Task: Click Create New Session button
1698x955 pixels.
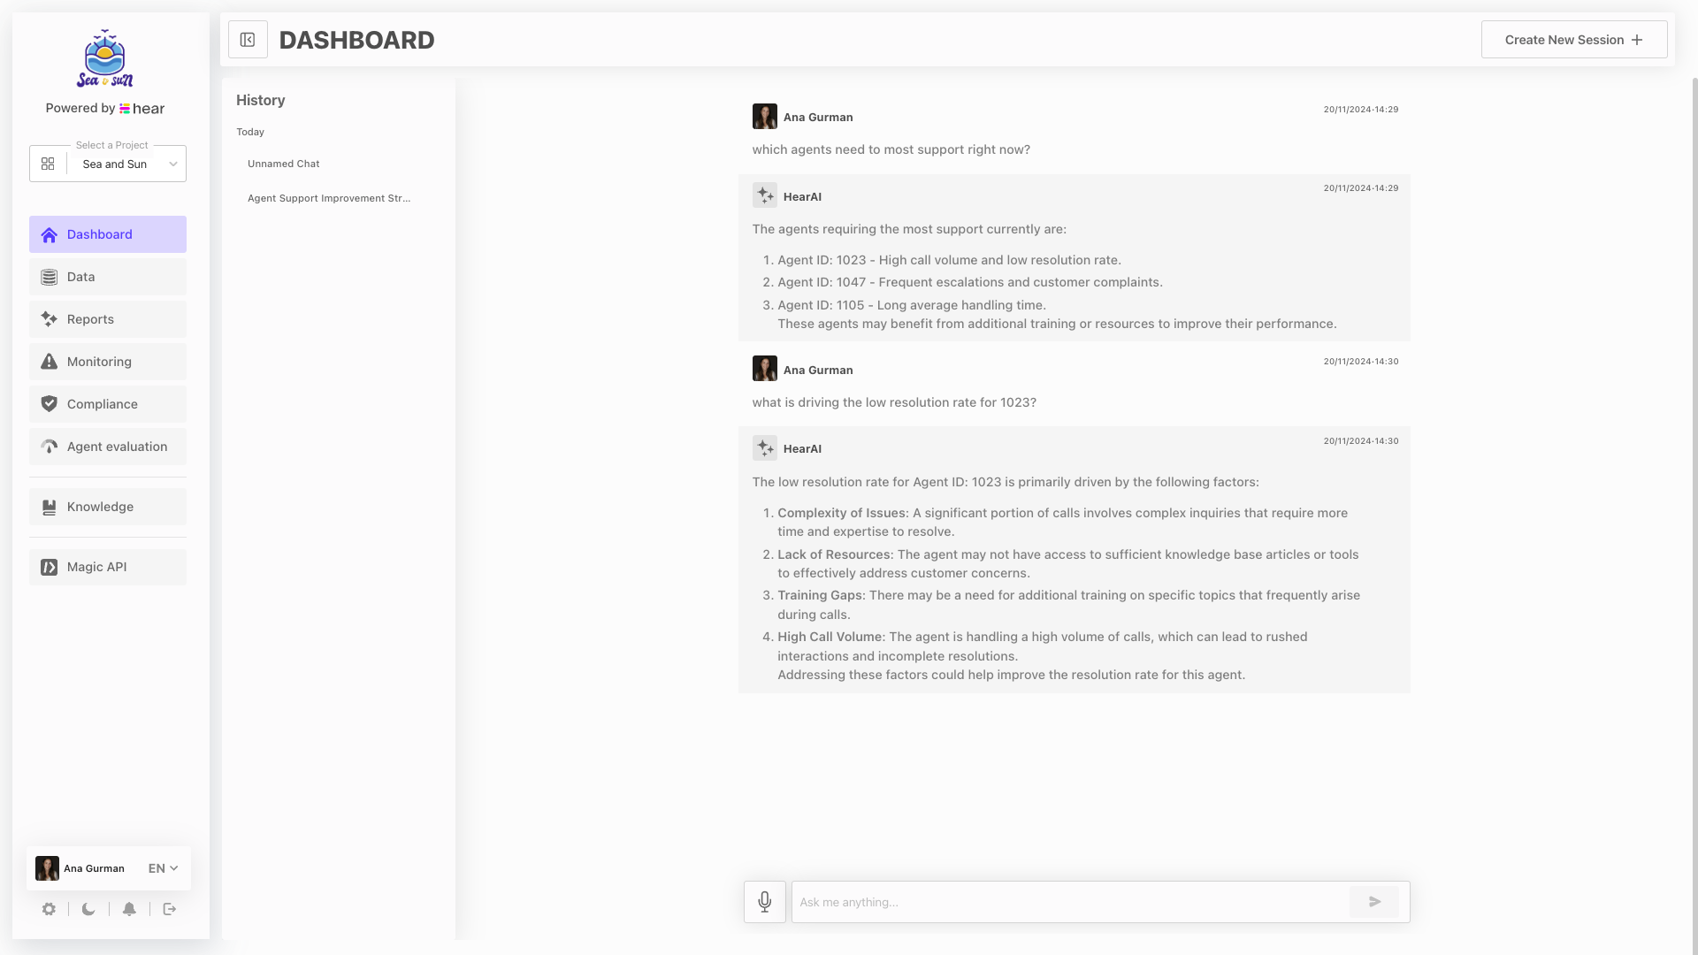Action: (1574, 40)
